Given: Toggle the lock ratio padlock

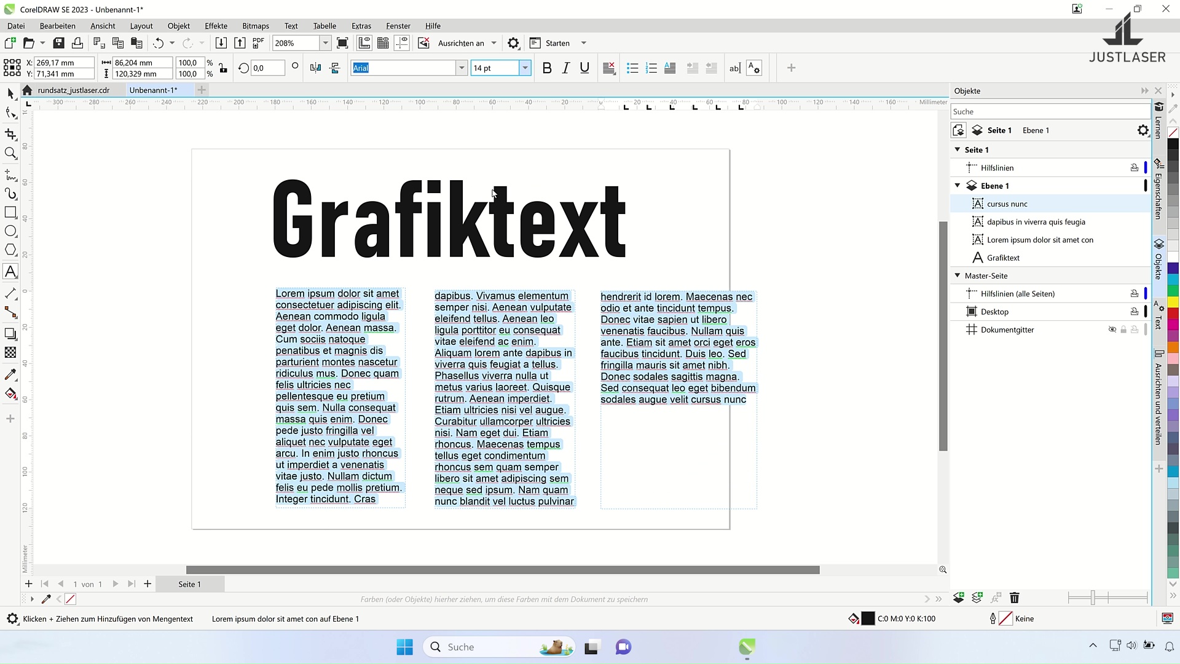Looking at the screenshot, I should 223,68.
